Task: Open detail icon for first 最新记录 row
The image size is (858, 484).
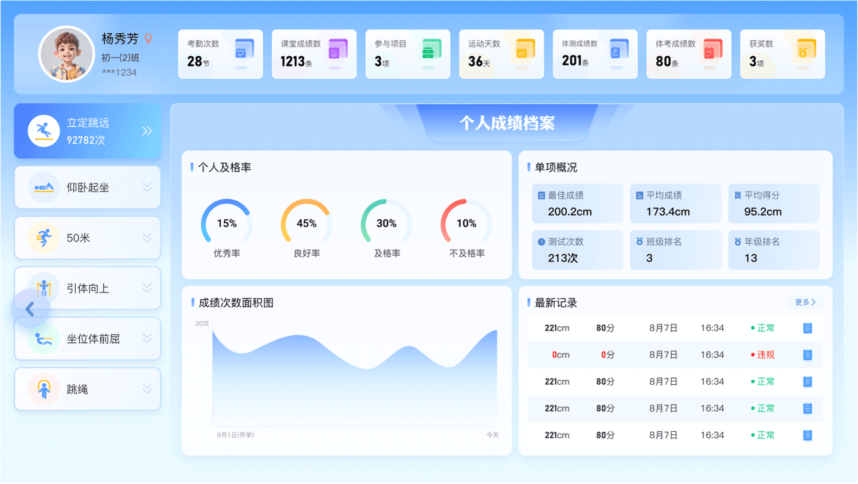Action: 807,328
